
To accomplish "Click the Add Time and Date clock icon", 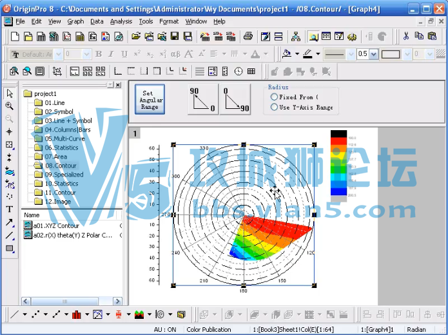I will 239,71.
